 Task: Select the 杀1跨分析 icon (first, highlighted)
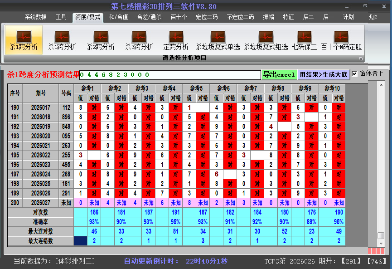click(x=24, y=40)
